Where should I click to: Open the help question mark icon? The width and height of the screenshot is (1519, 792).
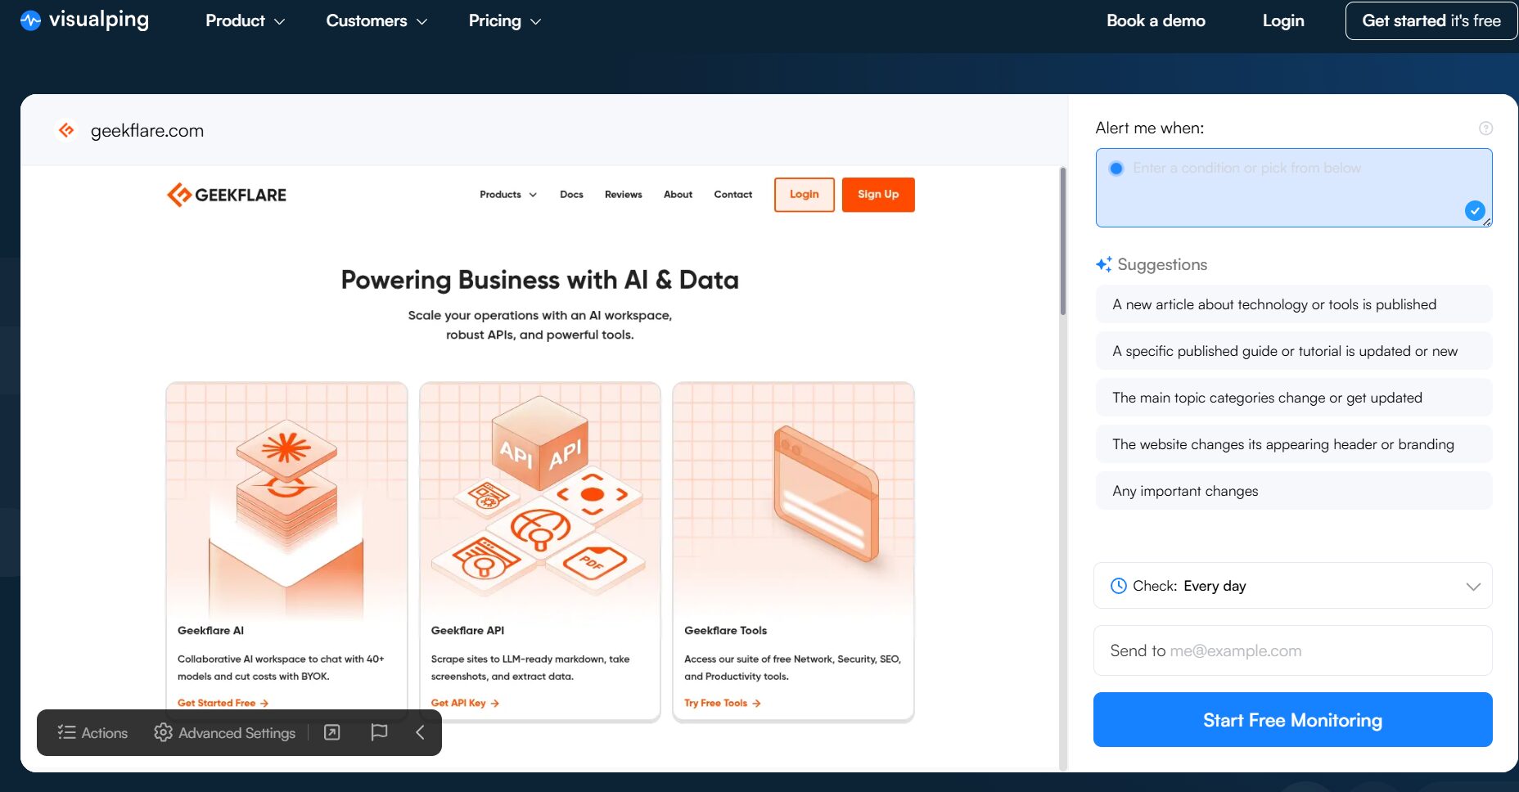(1485, 128)
